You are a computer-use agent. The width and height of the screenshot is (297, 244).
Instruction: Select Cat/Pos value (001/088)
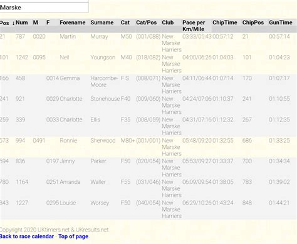click(x=148, y=36)
